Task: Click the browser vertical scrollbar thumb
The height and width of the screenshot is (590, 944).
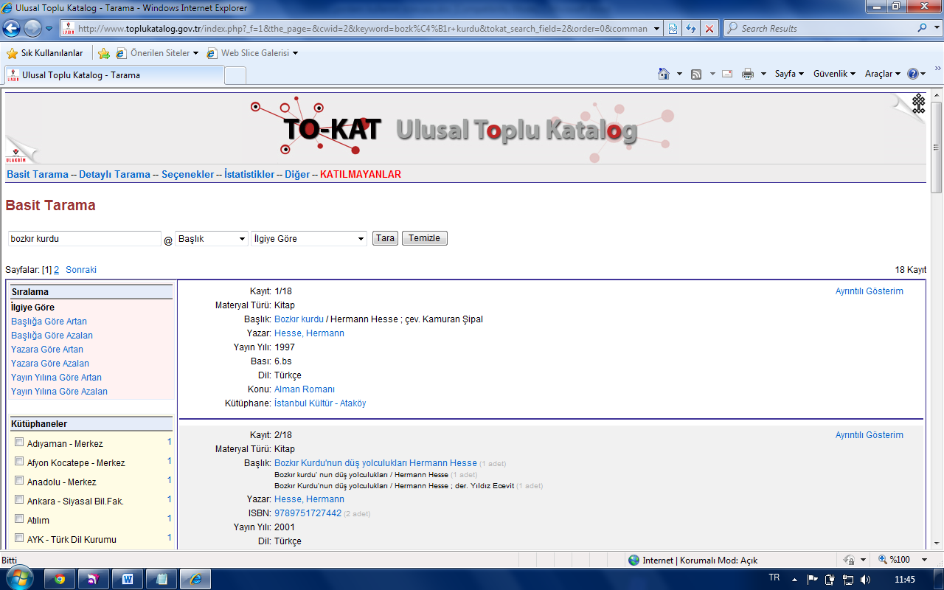Action: [937, 146]
